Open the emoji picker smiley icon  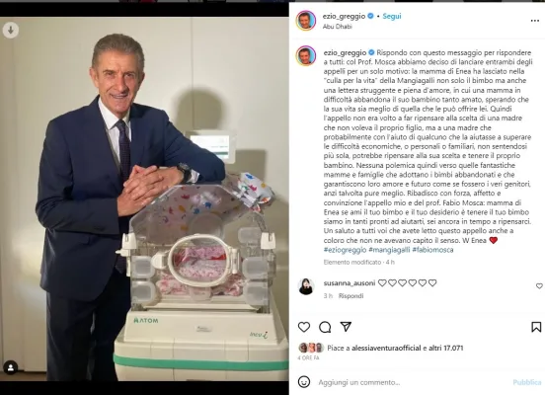[x=304, y=382]
